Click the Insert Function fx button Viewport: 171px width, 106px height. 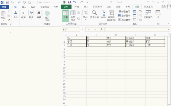coord(101,29)
